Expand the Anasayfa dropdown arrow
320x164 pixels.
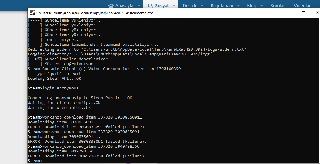pyautogui.click(x=139, y=6)
